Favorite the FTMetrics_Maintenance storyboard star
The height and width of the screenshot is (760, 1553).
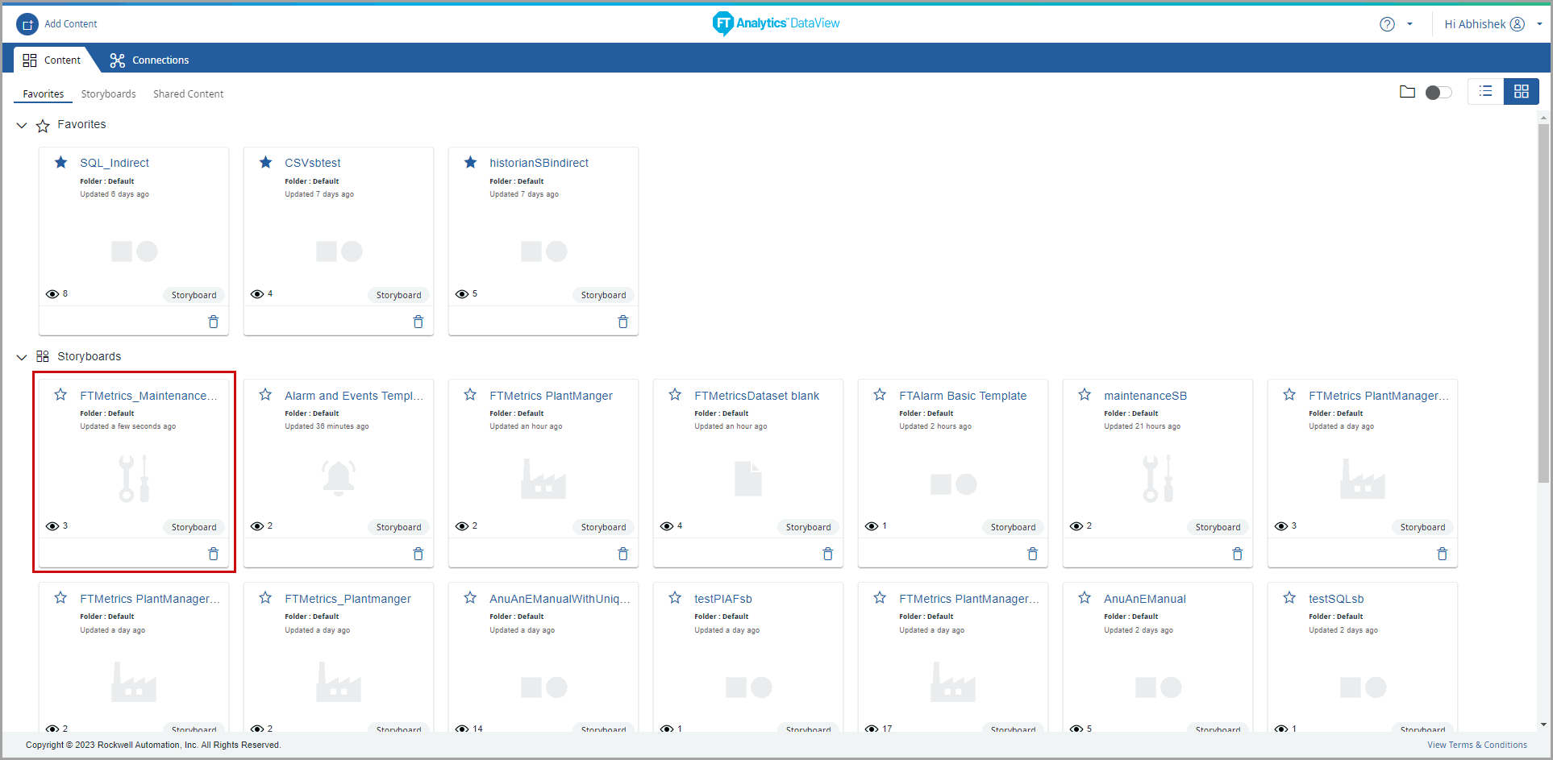60,395
